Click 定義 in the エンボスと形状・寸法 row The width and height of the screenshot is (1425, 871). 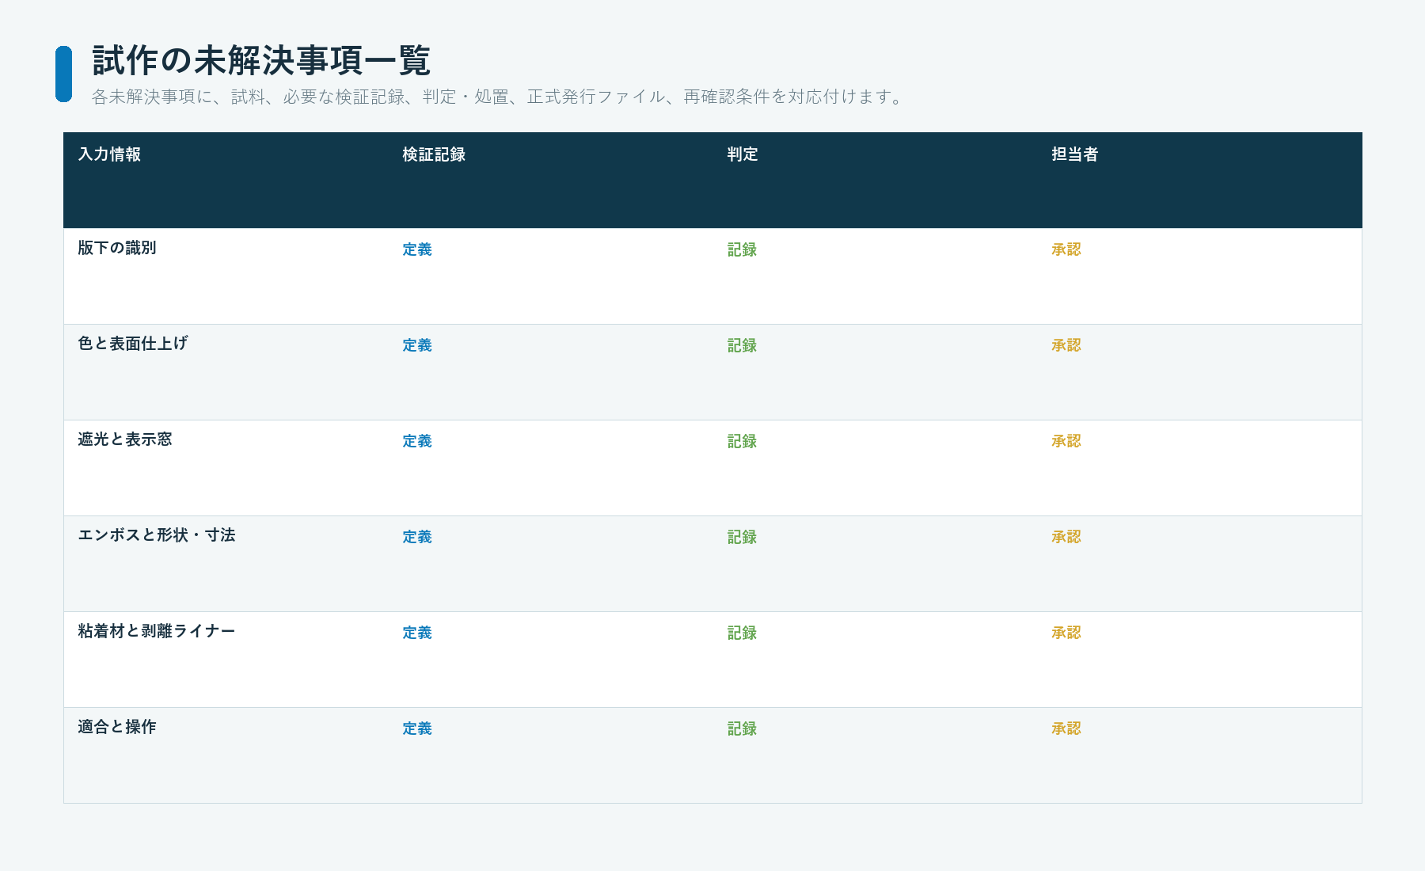coord(417,537)
